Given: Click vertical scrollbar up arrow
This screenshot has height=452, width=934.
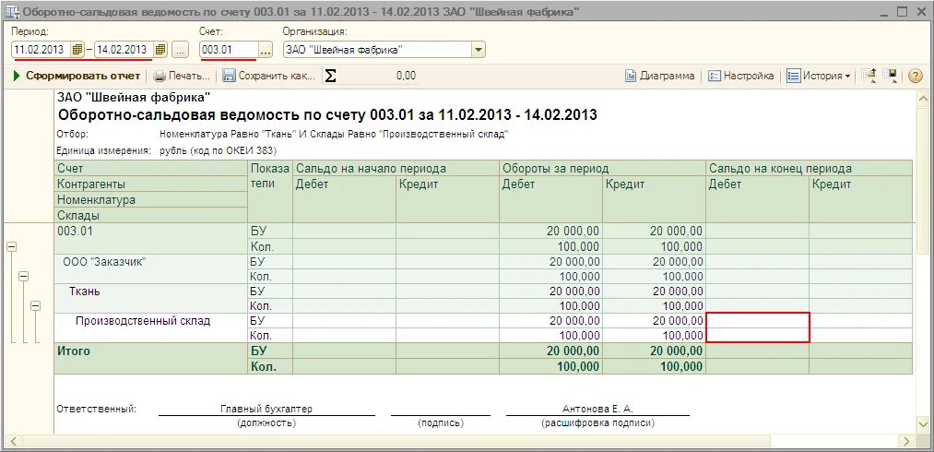Looking at the screenshot, I should (x=923, y=99).
